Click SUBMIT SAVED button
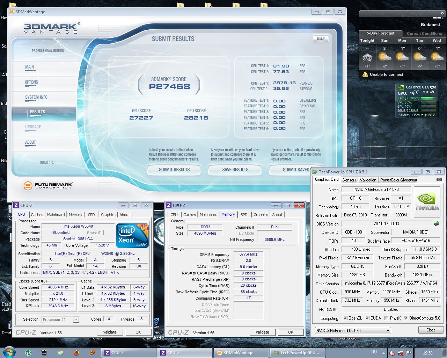This screenshot has height=358, width=447. point(296,170)
